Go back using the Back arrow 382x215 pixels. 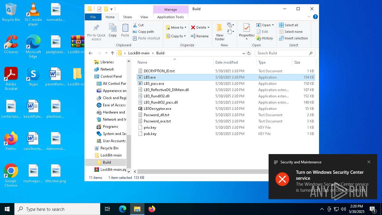(x=90, y=53)
